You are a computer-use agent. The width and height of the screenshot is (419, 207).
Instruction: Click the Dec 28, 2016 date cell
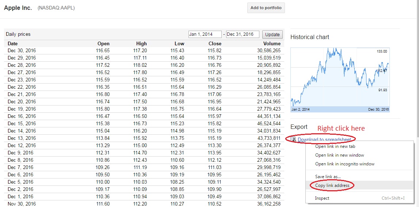[22, 65]
